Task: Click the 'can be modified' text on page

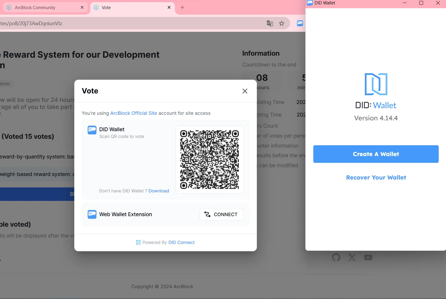Action: pyautogui.click(x=279, y=165)
